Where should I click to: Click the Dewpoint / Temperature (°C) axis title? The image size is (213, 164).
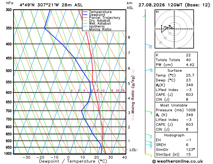pyautogui.click(x=73, y=161)
